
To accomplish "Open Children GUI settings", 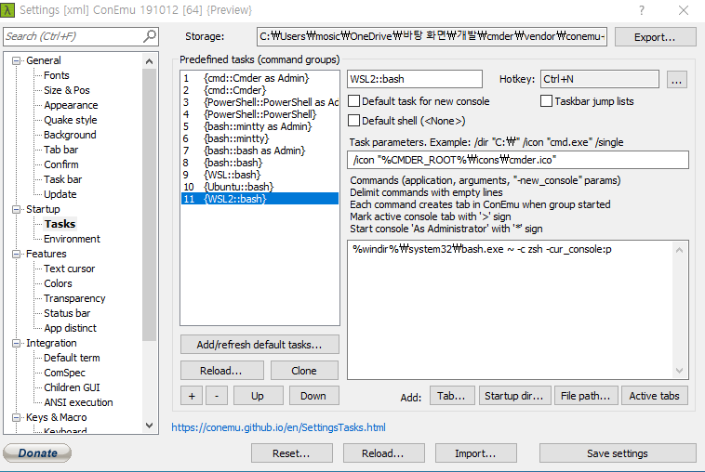I will click(72, 387).
